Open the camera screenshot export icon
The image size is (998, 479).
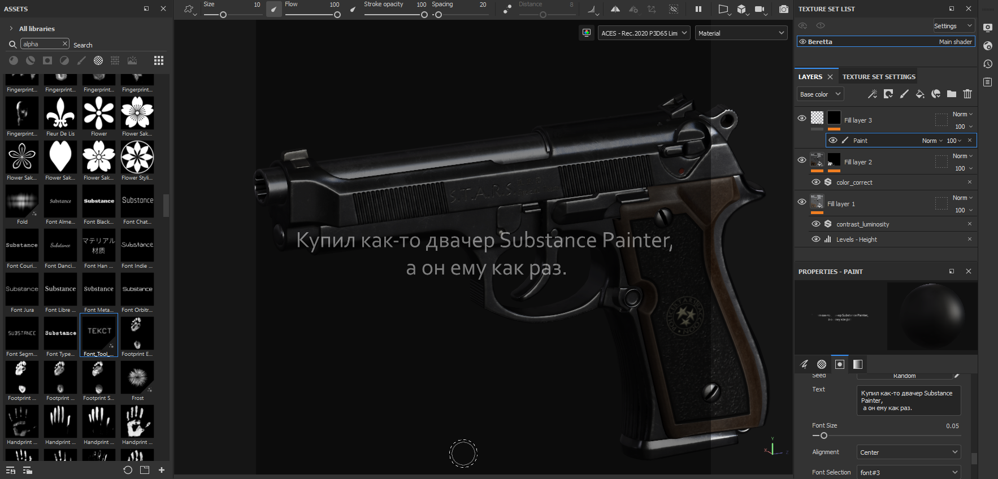tap(784, 9)
